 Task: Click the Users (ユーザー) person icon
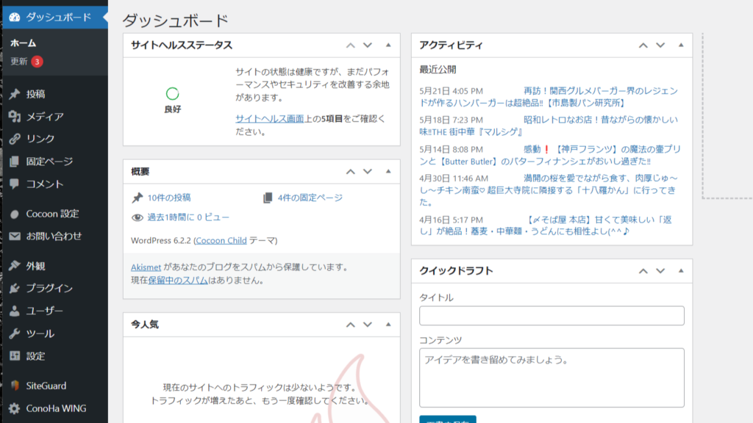(15, 311)
